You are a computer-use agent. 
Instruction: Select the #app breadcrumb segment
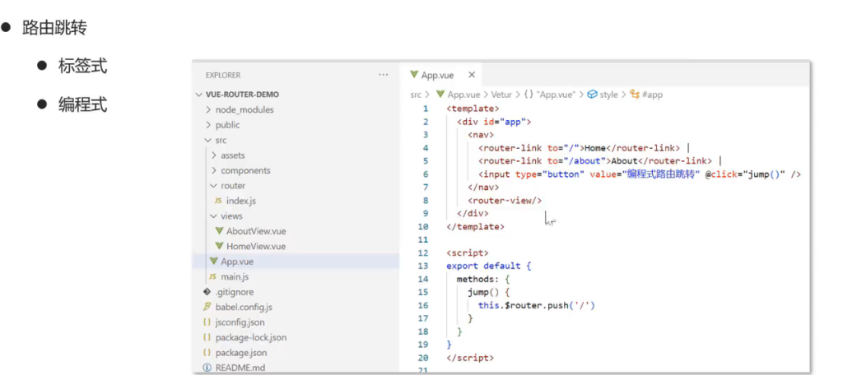[651, 95]
